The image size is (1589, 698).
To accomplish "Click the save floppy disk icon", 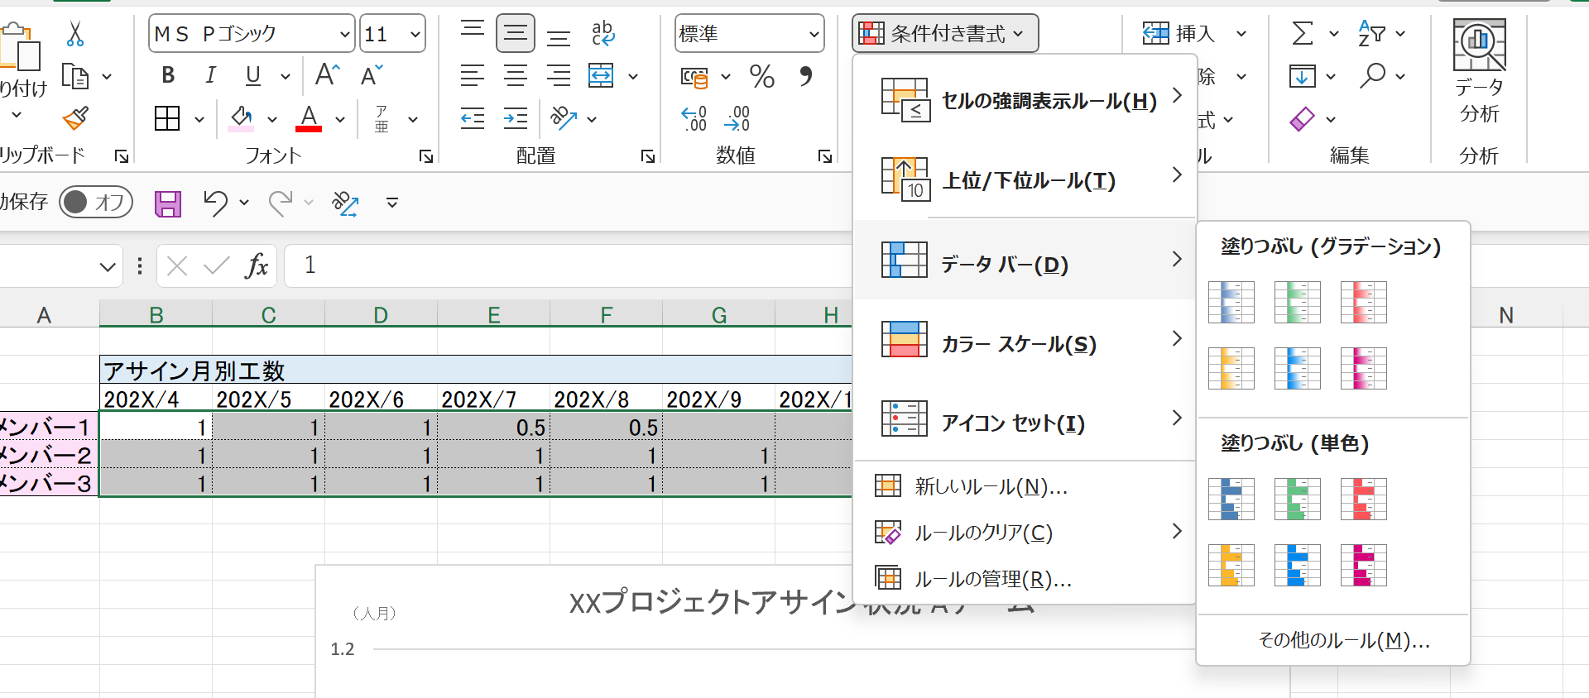I will point(168,203).
